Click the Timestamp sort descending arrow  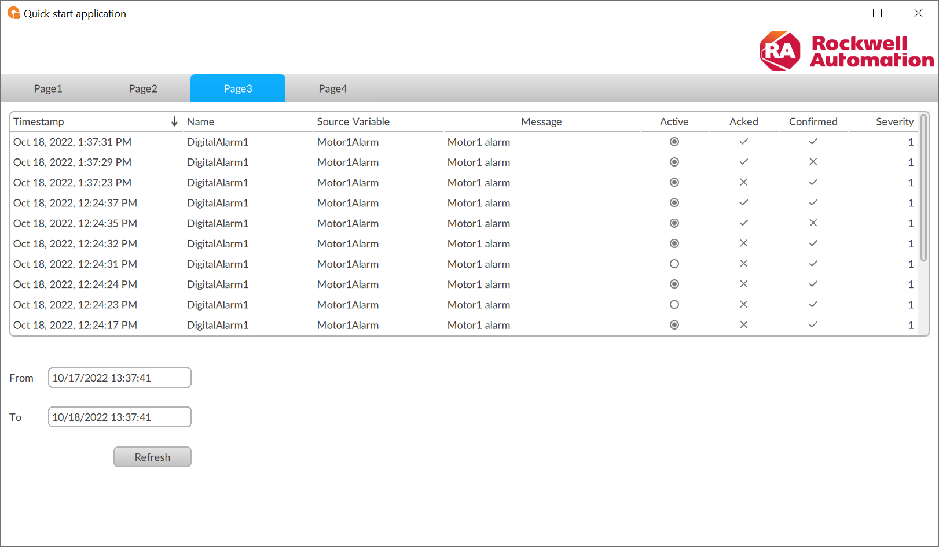174,121
